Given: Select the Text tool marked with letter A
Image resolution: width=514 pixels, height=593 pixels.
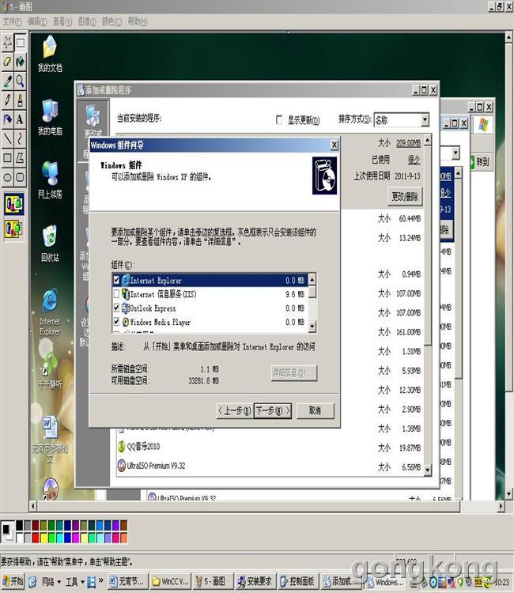Looking at the screenshot, I should (x=20, y=119).
